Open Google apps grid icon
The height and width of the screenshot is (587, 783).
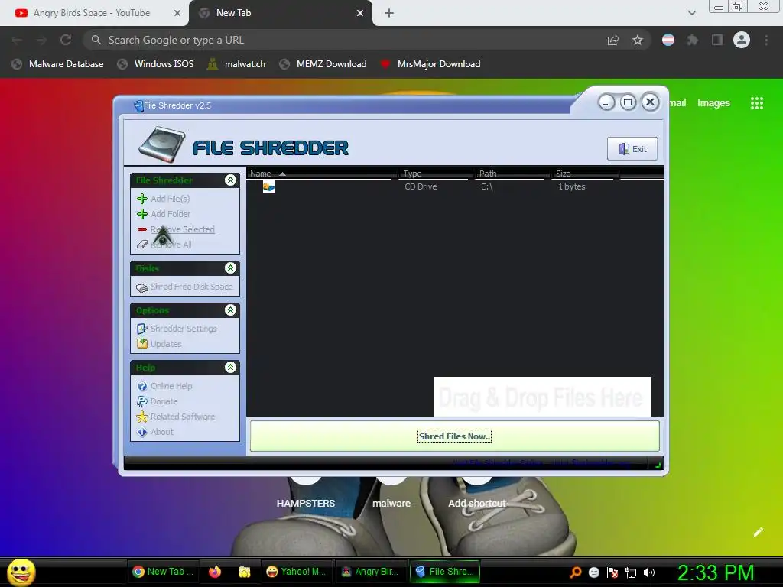[756, 103]
